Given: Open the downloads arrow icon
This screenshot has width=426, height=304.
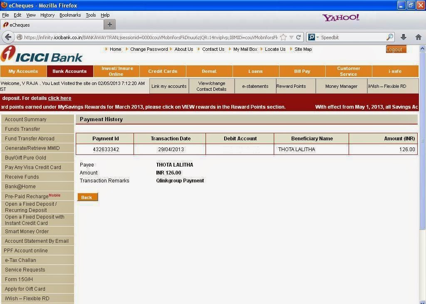Looking at the screenshot, I should tap(404, 37).
